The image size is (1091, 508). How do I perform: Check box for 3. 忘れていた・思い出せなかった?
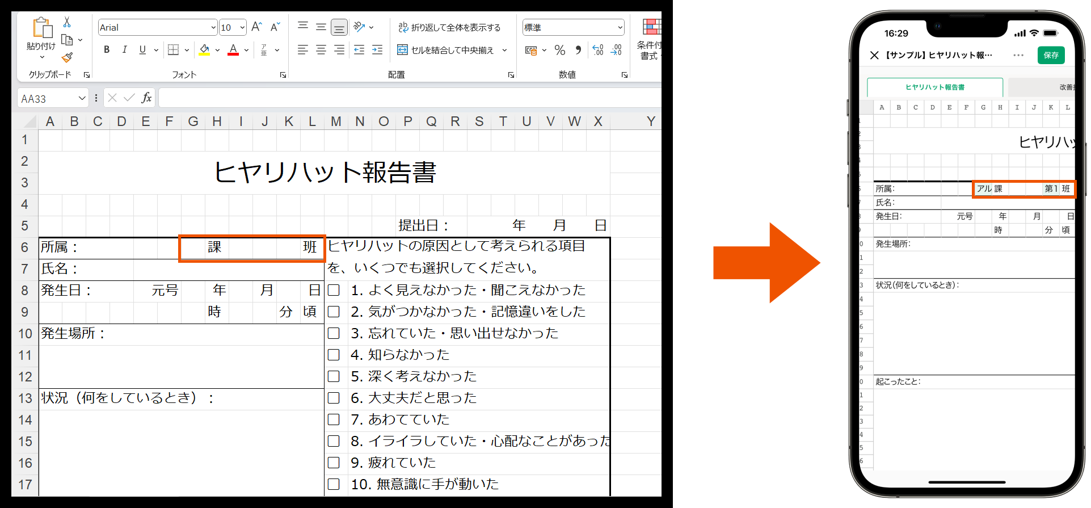point(334,333)
